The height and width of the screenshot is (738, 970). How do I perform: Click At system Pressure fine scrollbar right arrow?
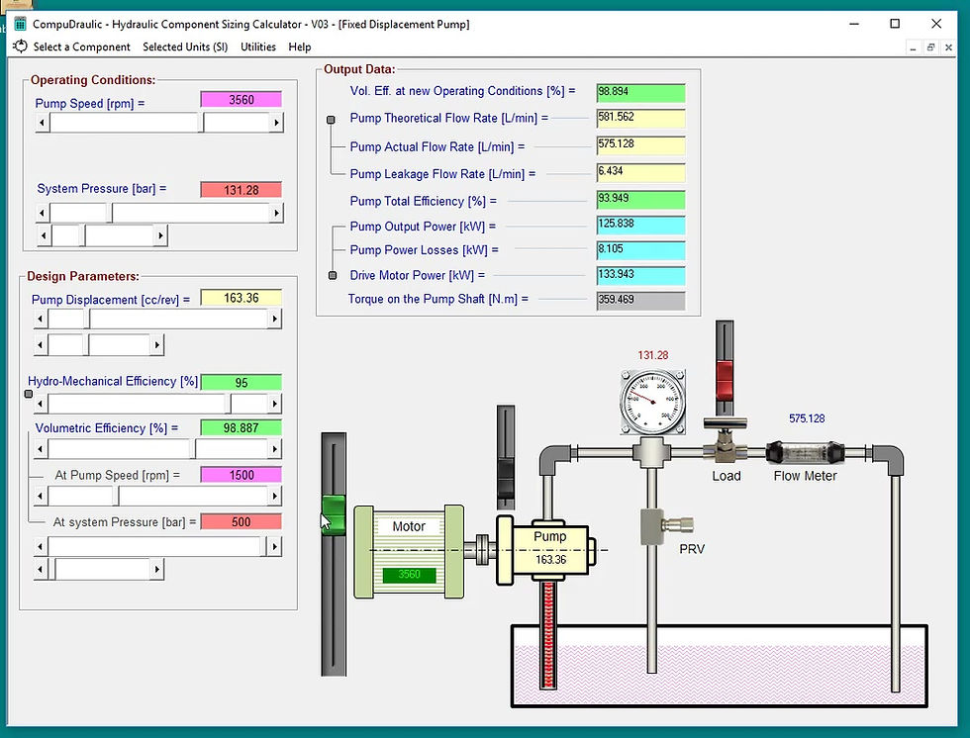tap(157, 569)
